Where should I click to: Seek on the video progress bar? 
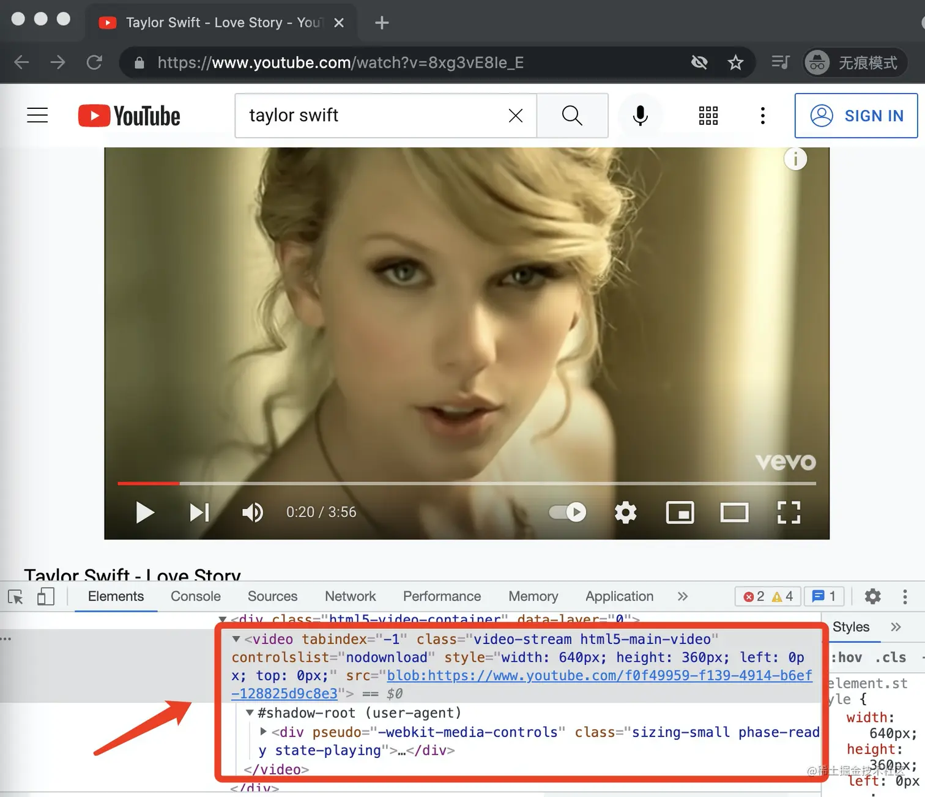tap(467, 483)
